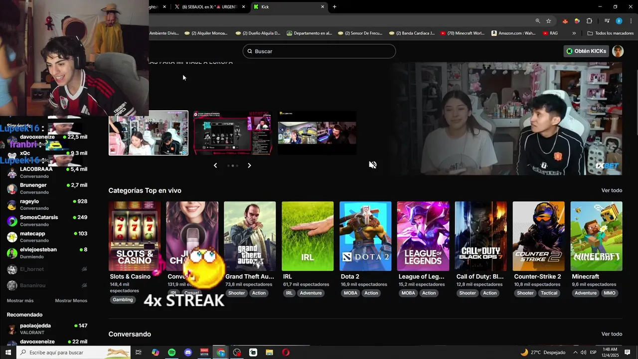Click the browser zoom magnifier icon

(x=538, y=21)
